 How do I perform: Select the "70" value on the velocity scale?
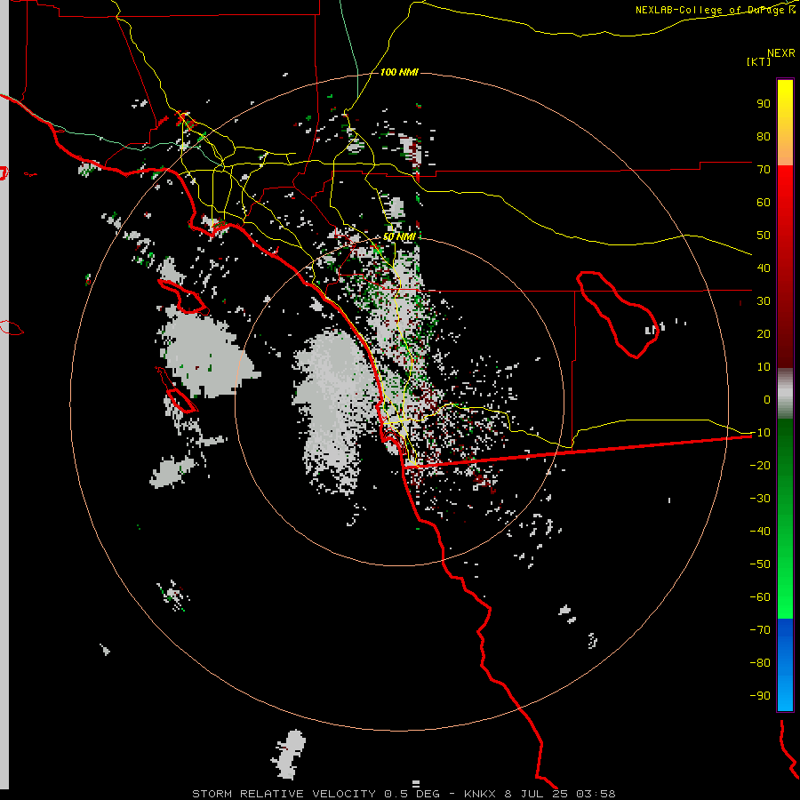pyautogui.click(x=764, y=170)
